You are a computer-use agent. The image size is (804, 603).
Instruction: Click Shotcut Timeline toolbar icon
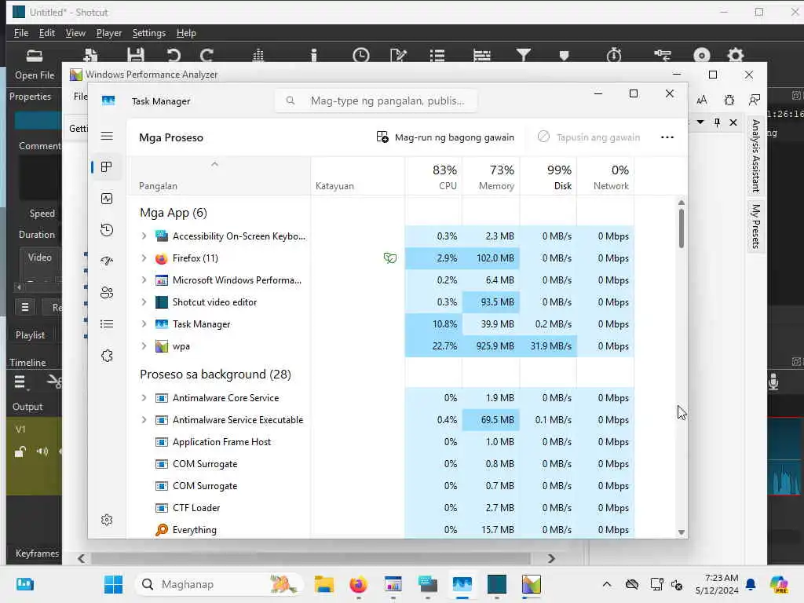(482, 55)
